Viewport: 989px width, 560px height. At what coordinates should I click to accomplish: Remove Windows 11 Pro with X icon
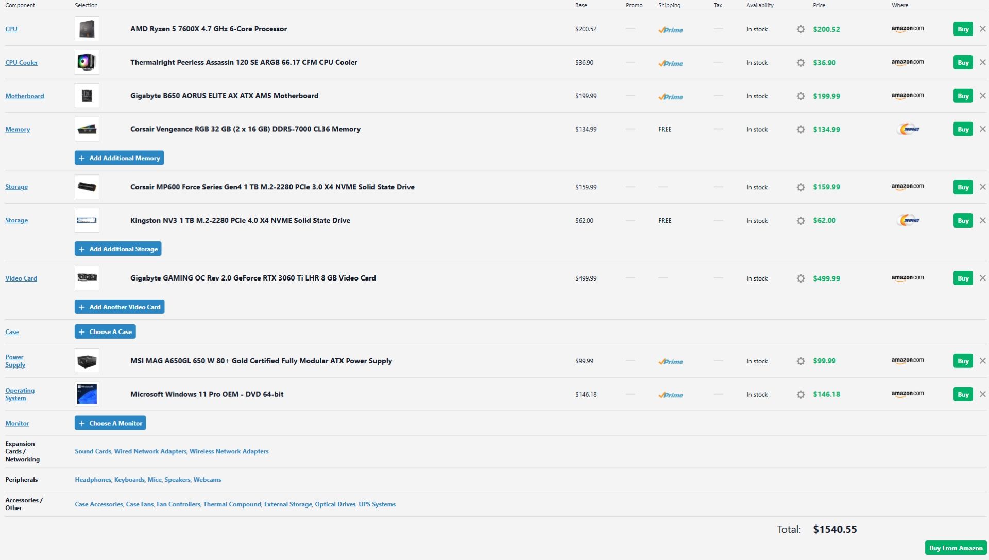pyautogui.click(x=982, y=395)
